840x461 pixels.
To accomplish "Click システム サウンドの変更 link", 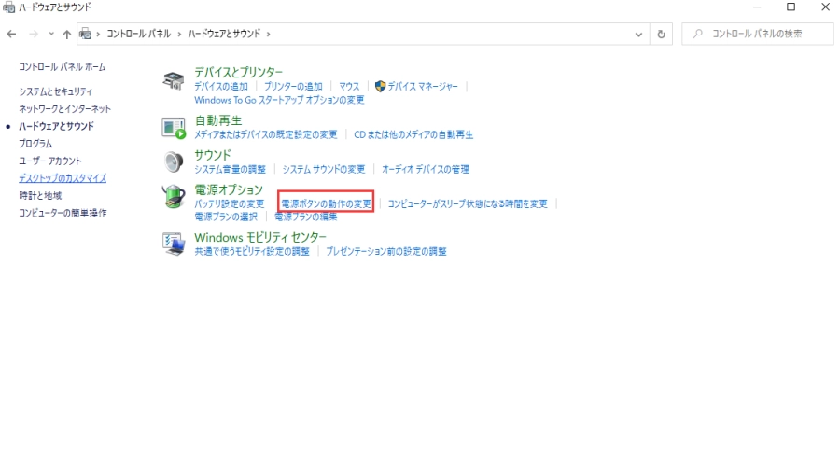I will point(324,169).
